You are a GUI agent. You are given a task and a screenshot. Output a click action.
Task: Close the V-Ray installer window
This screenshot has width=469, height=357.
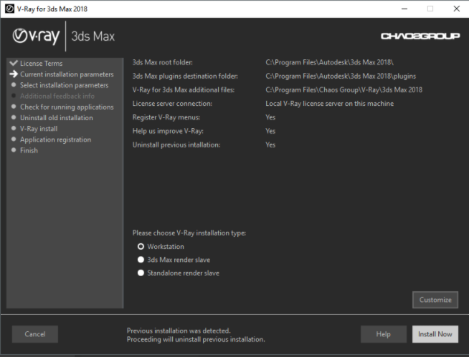[456, 9]
